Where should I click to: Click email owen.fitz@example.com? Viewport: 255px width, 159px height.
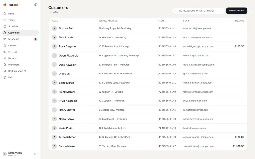point(196,55)
